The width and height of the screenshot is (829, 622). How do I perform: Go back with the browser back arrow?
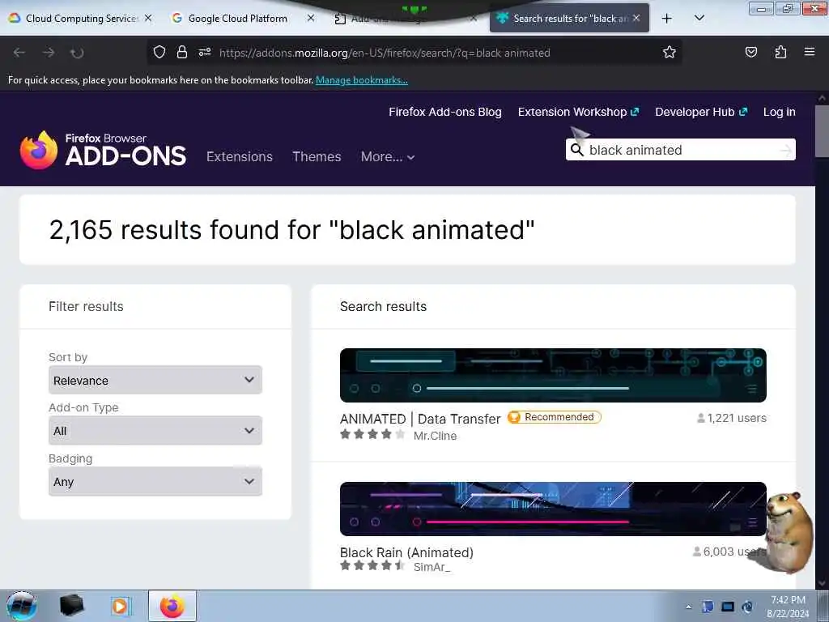tap(19, 53)
